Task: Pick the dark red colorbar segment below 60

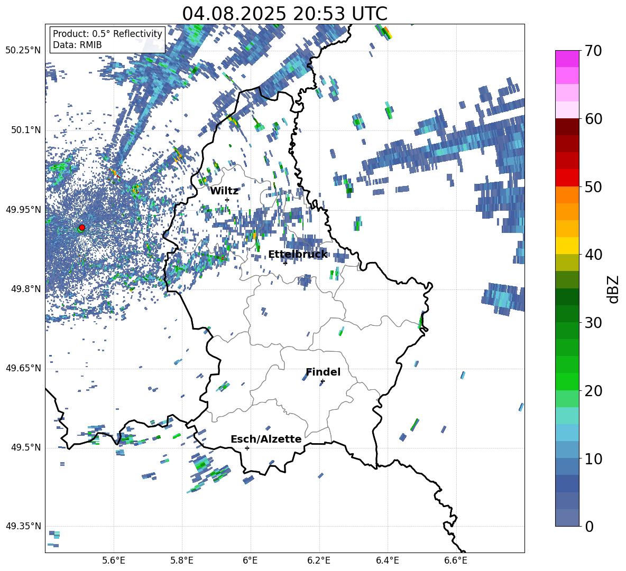Action: click(567, 127)
